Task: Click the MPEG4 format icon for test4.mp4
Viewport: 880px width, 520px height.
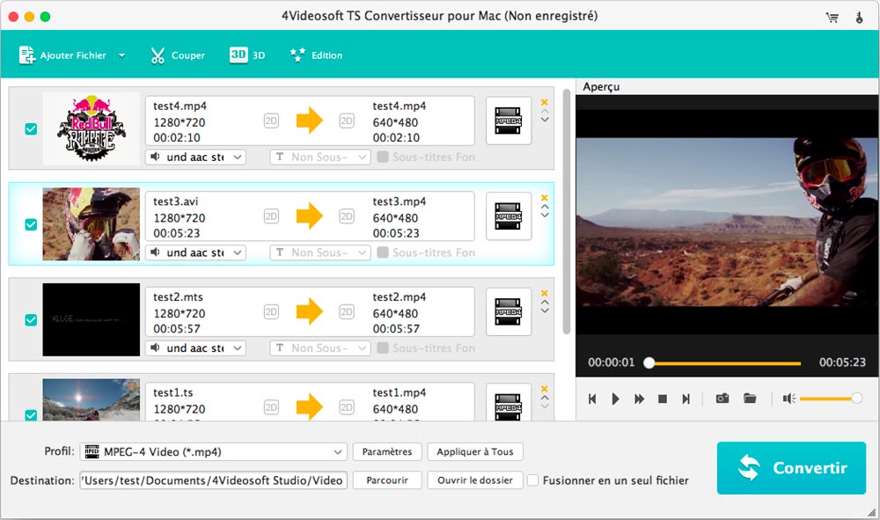Action: pos(509,121)
